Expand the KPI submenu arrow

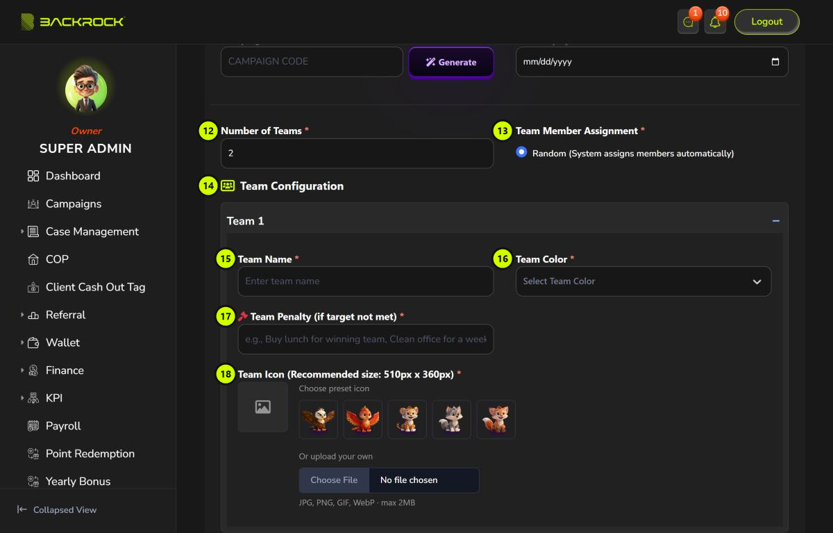pyautogui.click(x=22, y=398)
